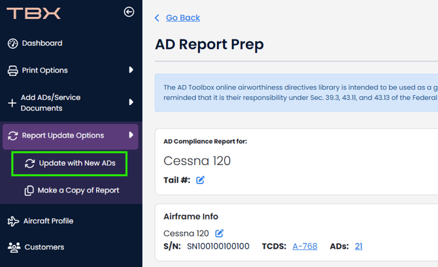Edit the Tail number pencil icon

tap(201, 180)
